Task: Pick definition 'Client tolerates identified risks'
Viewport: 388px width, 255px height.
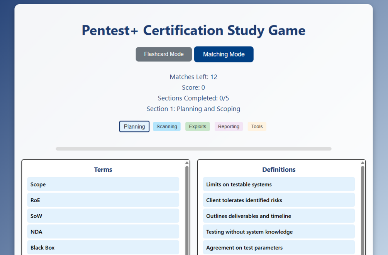Action: [279, 200]
